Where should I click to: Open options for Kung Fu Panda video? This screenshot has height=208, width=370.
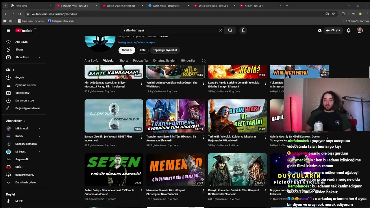click(x=265, y=83)
